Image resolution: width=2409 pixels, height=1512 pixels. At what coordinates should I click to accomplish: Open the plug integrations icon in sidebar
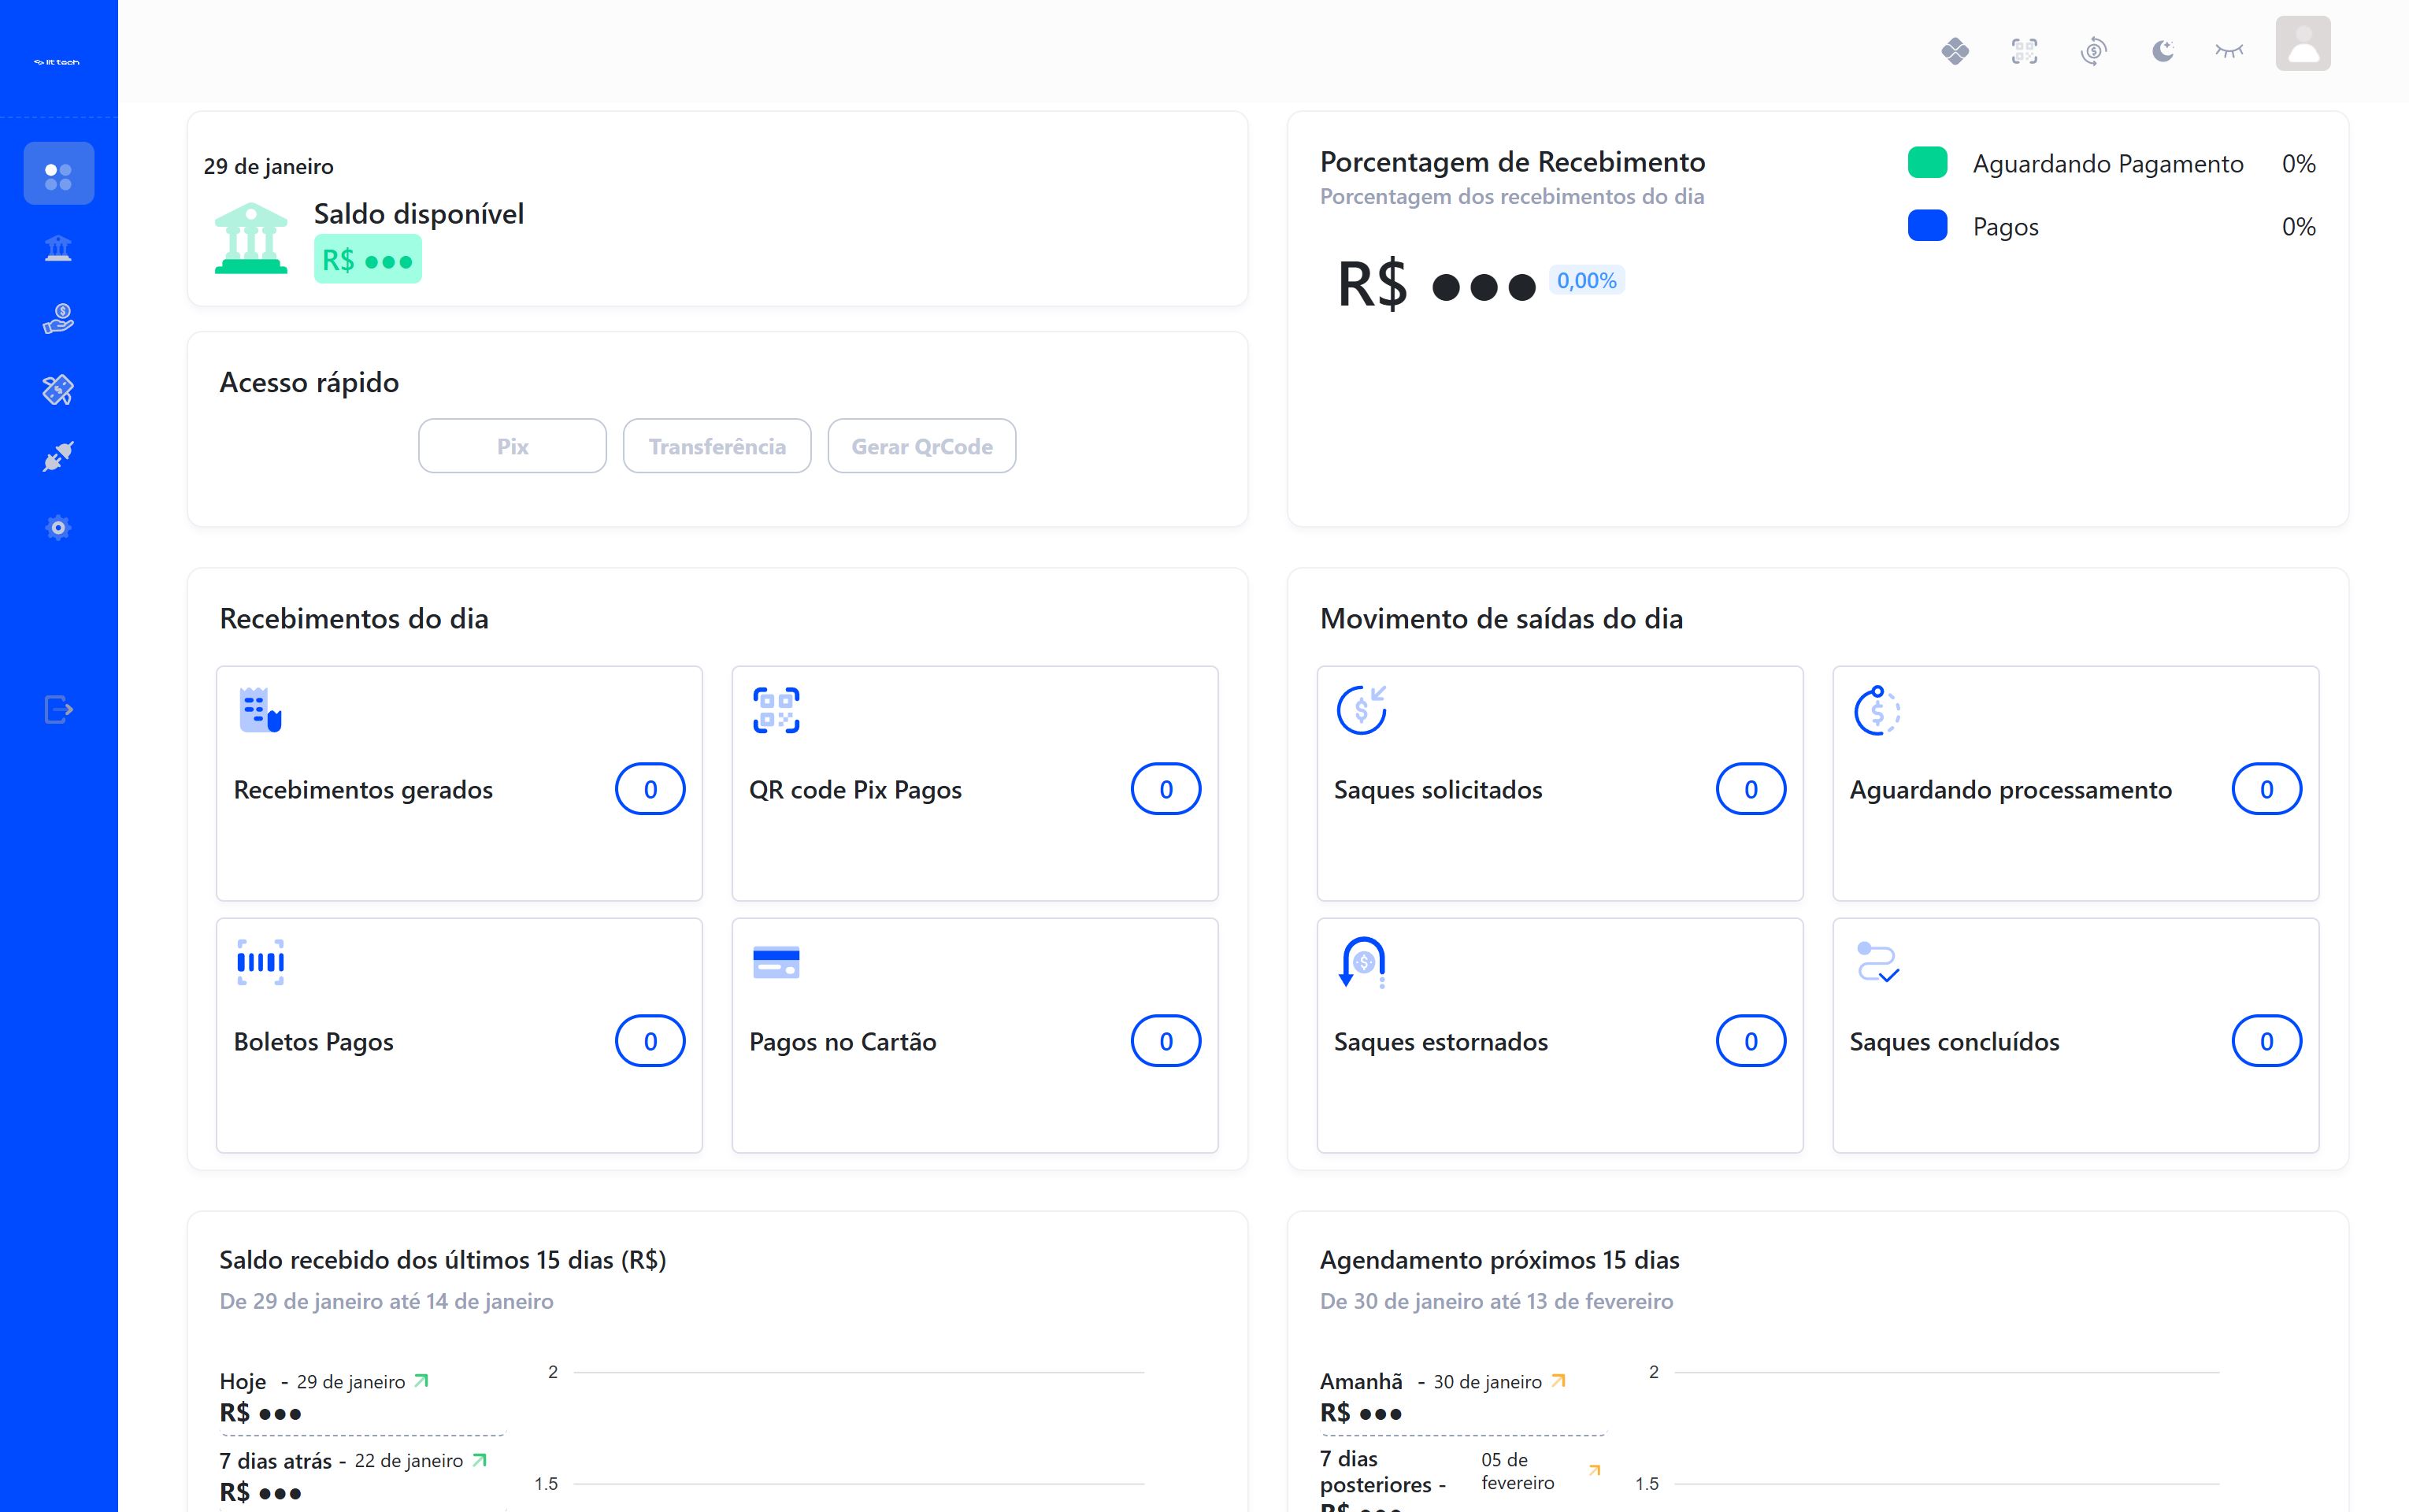pyautogui.click(x=58, y=457)
